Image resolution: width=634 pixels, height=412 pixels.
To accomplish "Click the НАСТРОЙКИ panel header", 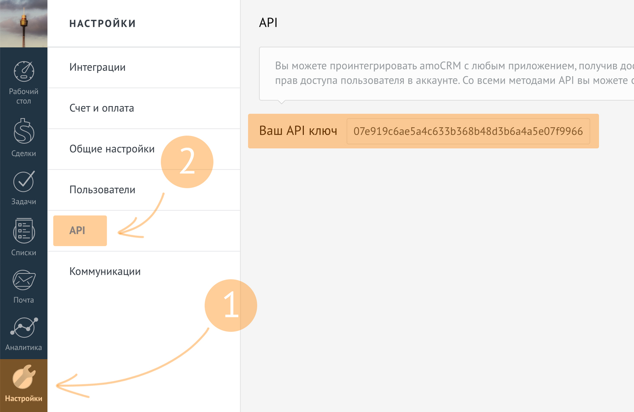I will point(103,24).
